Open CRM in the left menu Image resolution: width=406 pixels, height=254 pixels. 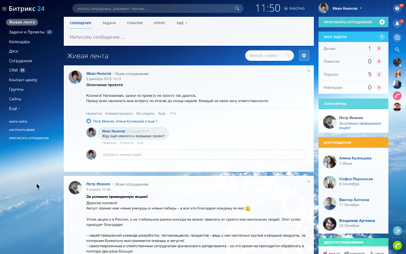pyautogui.click(x=13, y=70)
